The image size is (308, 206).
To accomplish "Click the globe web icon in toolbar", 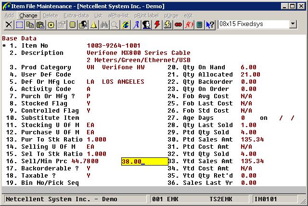I will point(125,25).
